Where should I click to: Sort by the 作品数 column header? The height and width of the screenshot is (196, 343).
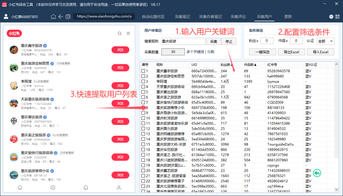(254, 65)
